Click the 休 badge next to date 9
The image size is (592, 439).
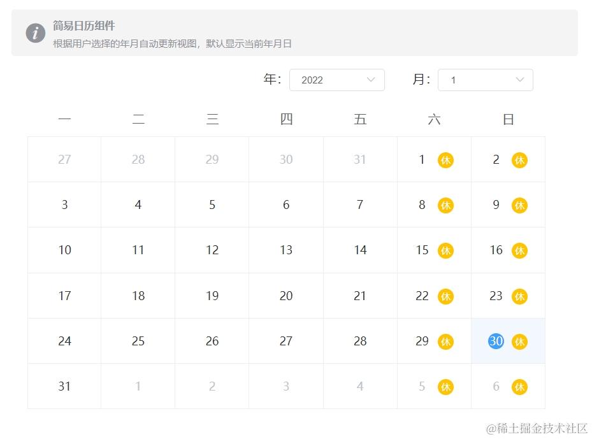519,206
